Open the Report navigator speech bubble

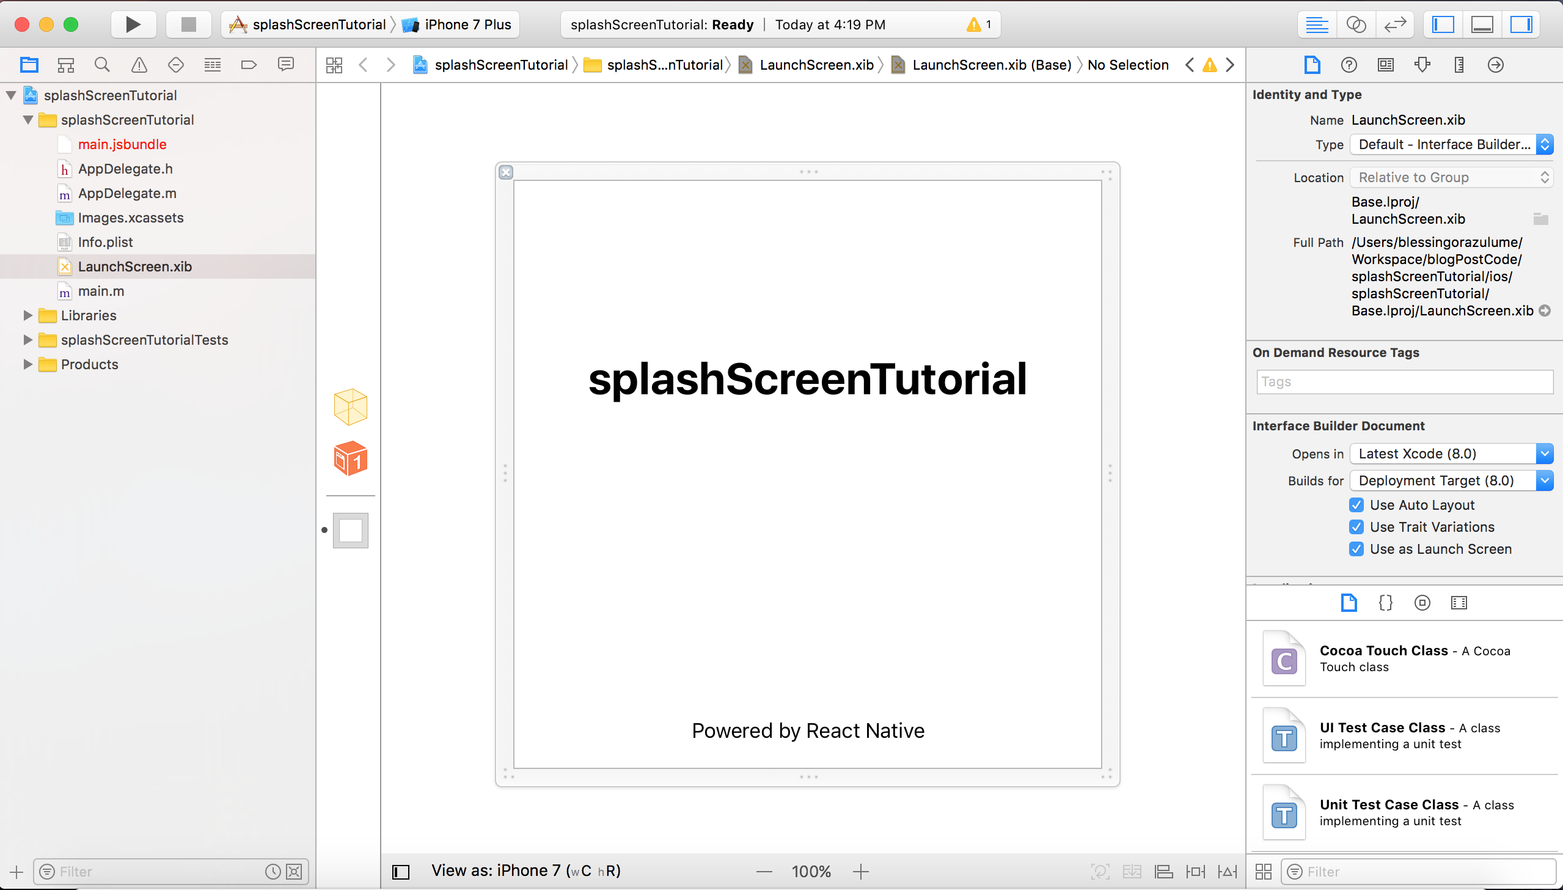pos(286,65)
